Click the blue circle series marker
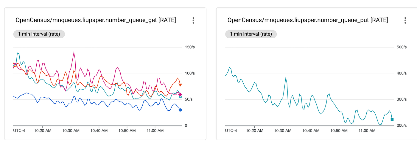 point(180,110)
